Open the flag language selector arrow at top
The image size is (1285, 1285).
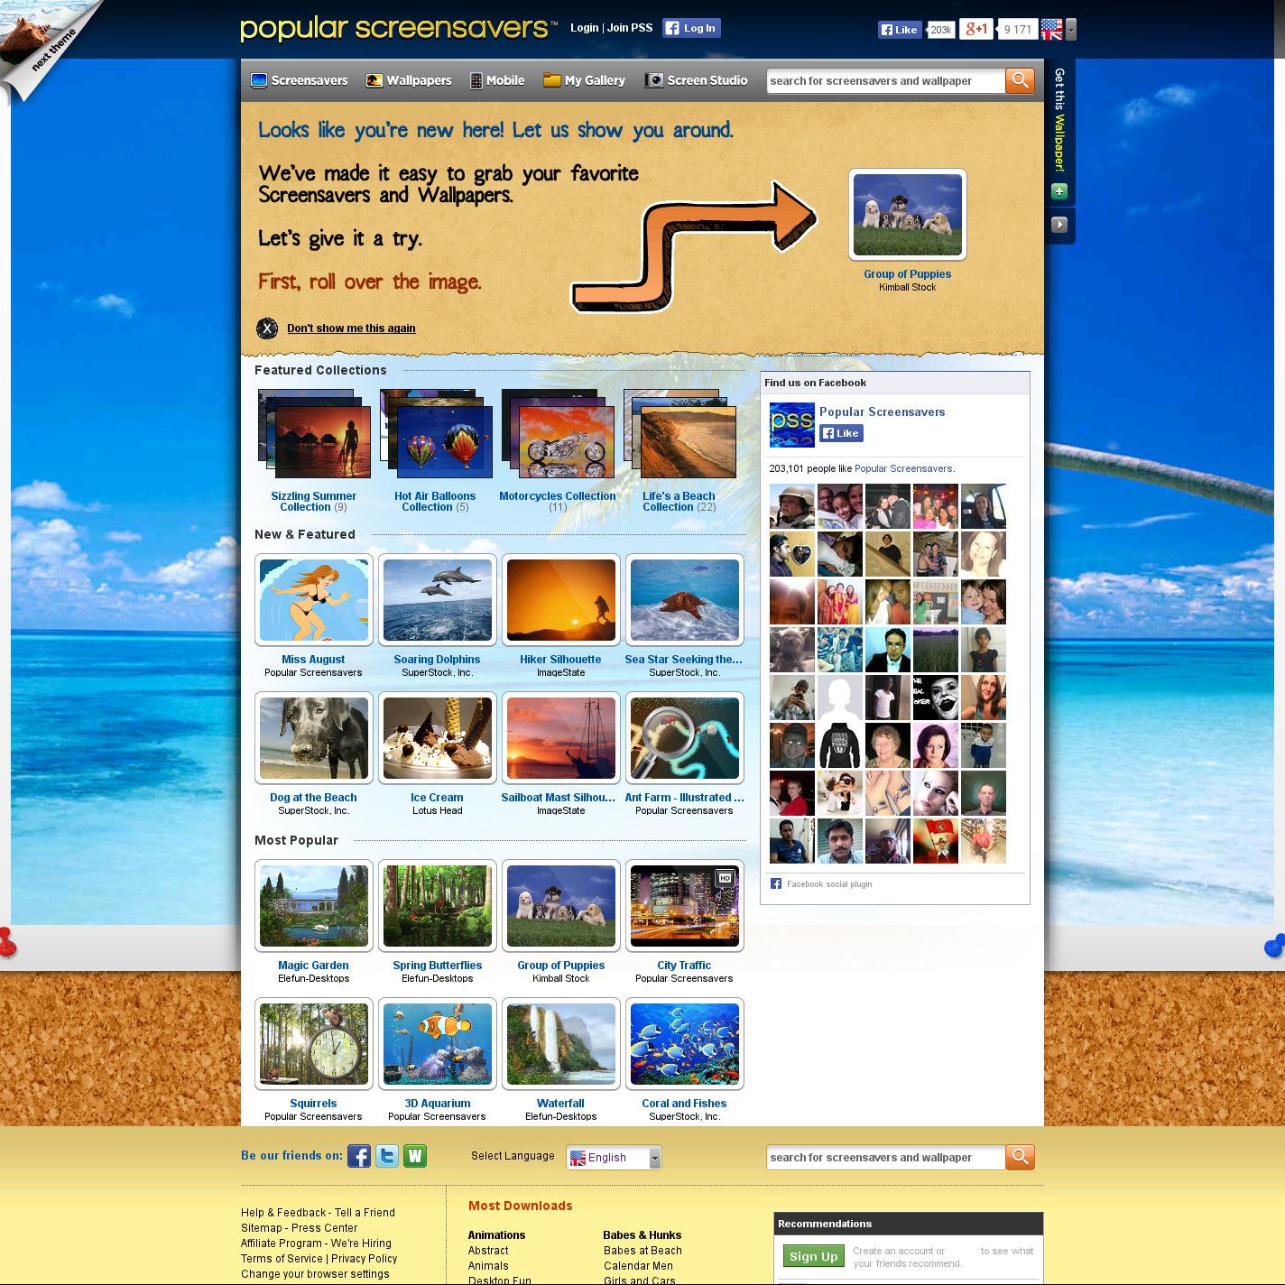[1071, 30]
